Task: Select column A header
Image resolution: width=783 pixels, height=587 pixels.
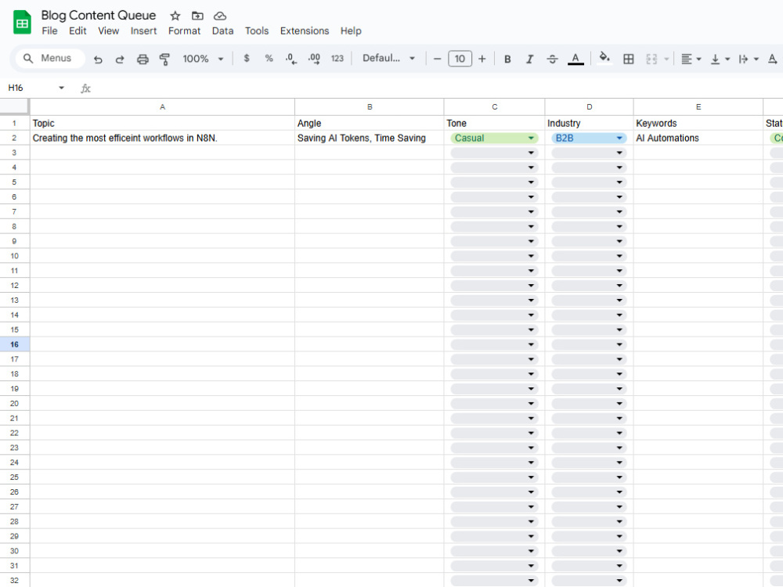Action: click(162, 106)
